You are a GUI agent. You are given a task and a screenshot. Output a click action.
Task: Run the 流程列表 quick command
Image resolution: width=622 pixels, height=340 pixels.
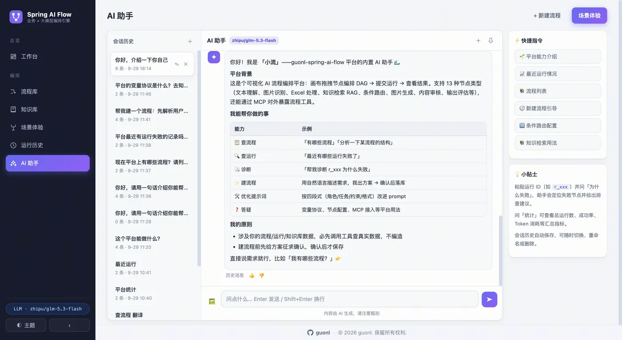pos(558,91)
